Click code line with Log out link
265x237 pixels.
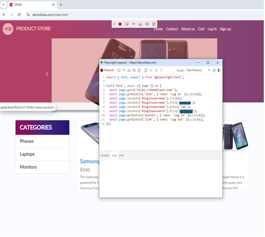[x=156, y=120]
